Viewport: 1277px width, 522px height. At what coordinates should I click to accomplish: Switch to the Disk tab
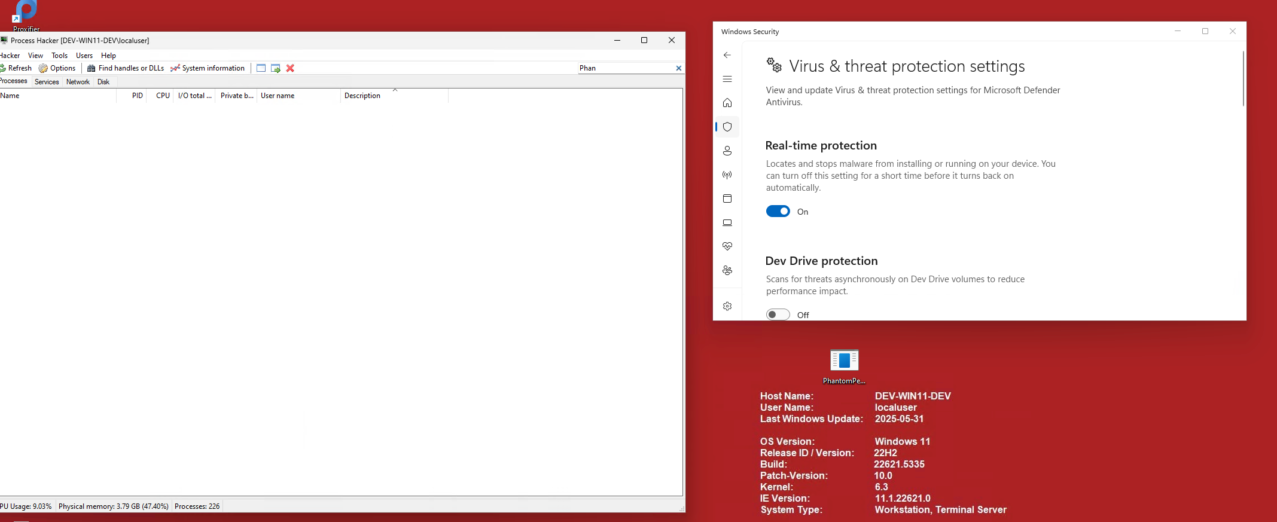[103, 82]
